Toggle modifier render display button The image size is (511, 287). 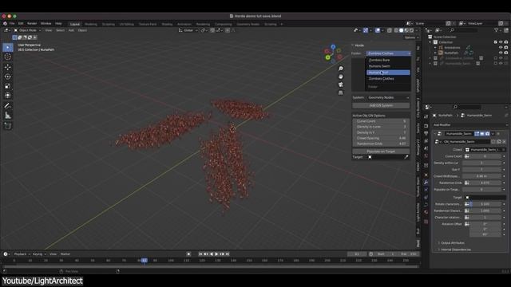point(488,134)
